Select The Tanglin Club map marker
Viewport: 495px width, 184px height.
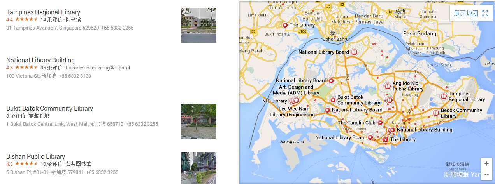pyautogui.click(x=380, y=123)
